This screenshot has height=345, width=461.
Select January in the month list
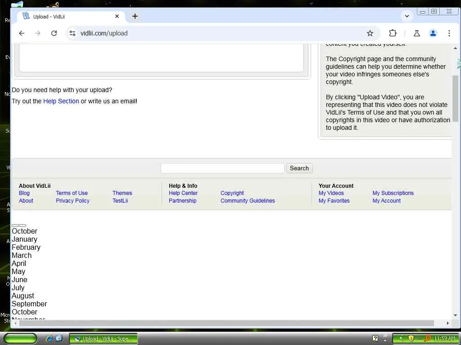tap(24, 239)
